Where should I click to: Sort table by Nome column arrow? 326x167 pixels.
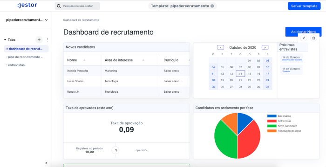pyautogui.click(x=84, y=60)
